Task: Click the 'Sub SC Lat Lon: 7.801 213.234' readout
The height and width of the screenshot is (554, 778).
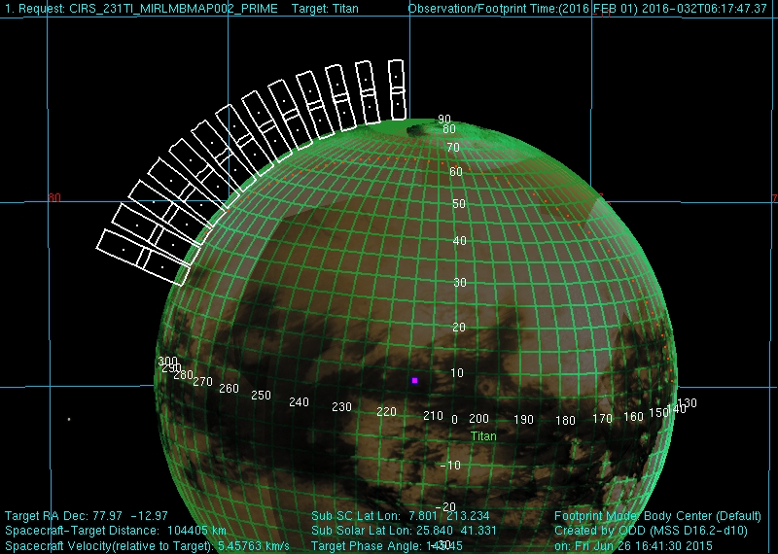Action: pos(401,516)
